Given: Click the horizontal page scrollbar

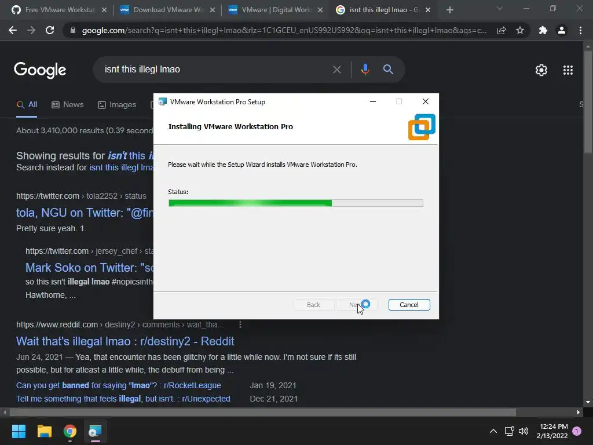Looking at the screenshot, I should (263, 413).
